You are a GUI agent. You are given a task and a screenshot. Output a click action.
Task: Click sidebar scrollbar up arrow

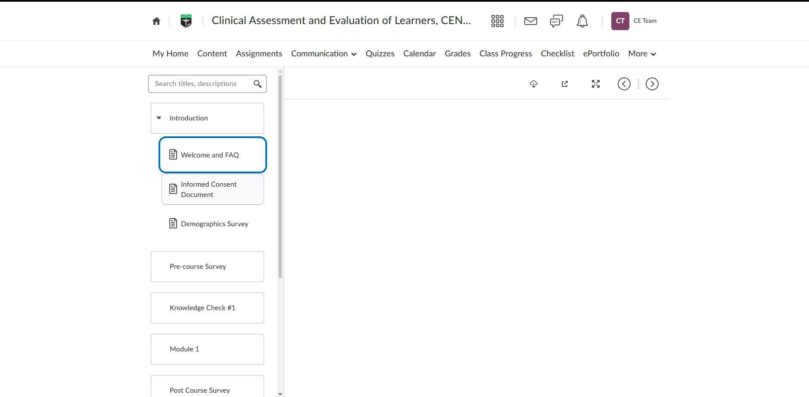(280, 72)
